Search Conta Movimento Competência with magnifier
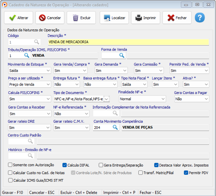Image resolution: width=216 pixels, height=196 pixels. click(115, 127)
